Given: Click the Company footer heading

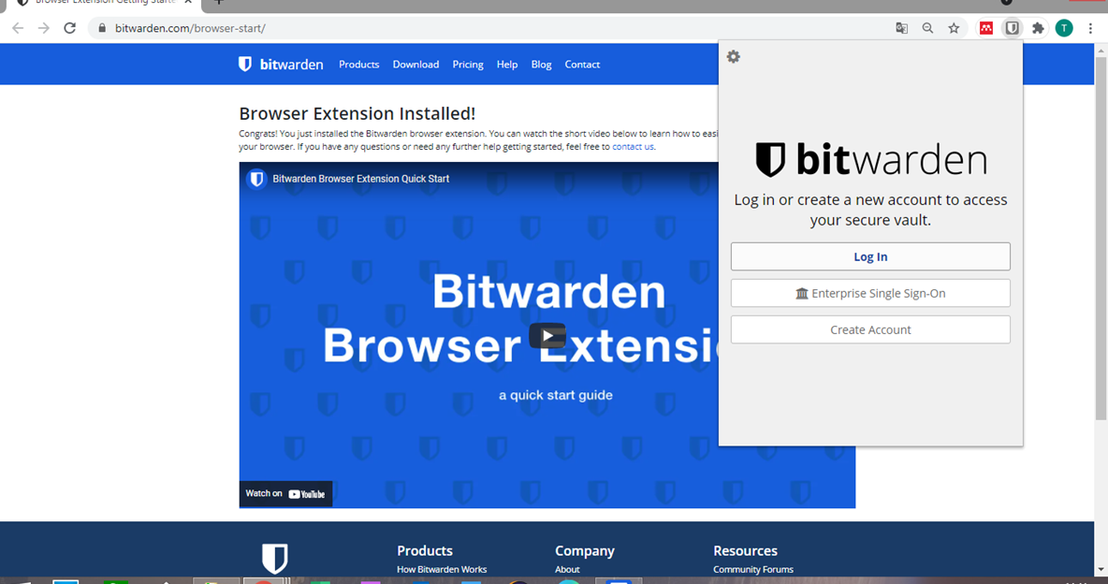Looking at the screenshot, I should pyautogui.click(x=584, y=550).
